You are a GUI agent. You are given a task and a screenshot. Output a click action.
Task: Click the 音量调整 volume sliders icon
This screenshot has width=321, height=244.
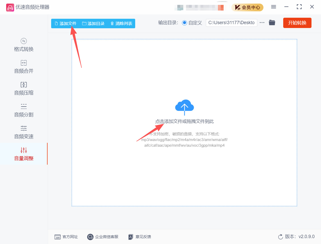click(x=24, y=150)
